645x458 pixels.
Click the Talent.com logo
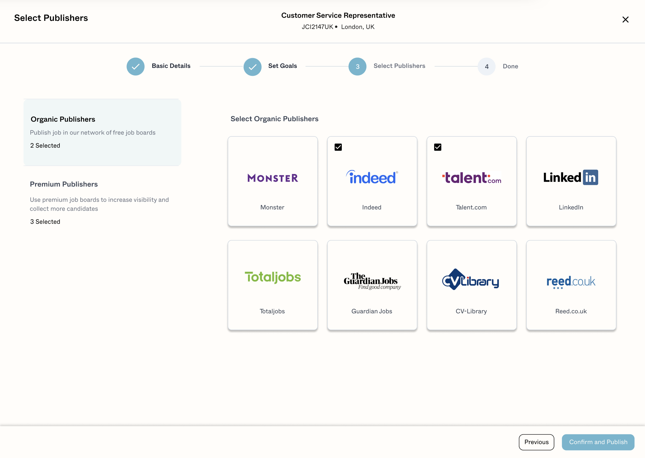click(471, 178)
